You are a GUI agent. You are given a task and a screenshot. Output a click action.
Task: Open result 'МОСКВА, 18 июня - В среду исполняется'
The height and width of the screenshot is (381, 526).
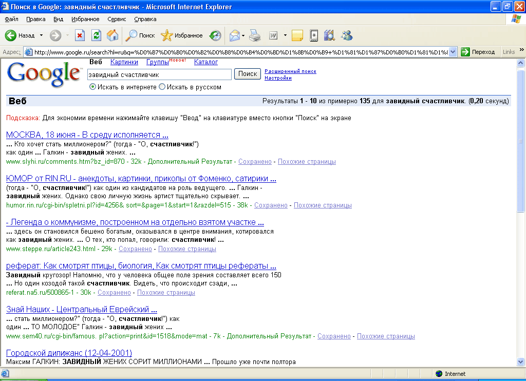pos(87,135)
